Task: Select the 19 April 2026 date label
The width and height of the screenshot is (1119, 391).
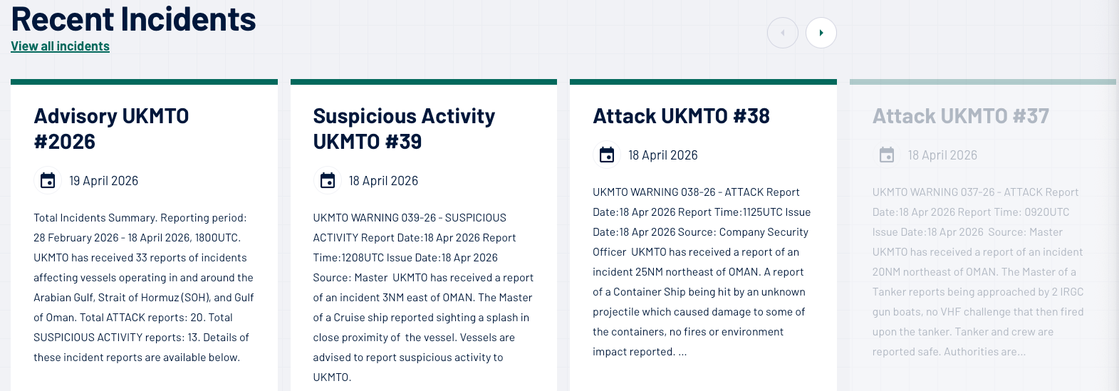Action: click(104, 181)
